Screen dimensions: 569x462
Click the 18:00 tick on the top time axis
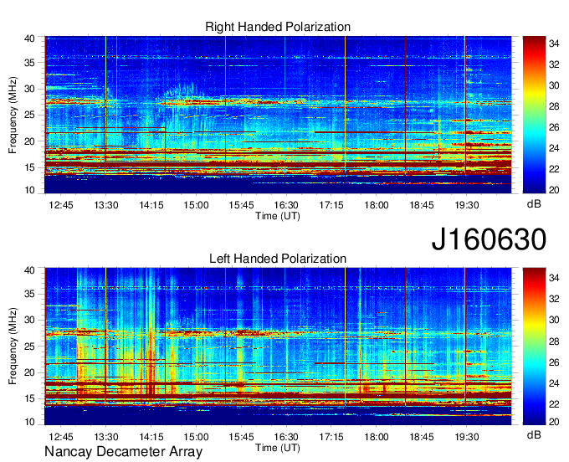click(x=377, y=205)
